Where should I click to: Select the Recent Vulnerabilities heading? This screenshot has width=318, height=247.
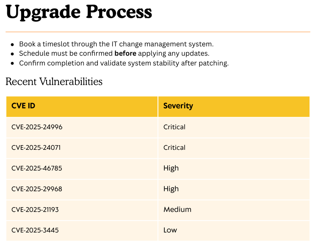(54, 81)
